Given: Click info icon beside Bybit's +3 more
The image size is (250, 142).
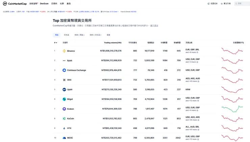Looking at the screenshot, I should pyautogui.click(x=197, y=62).
